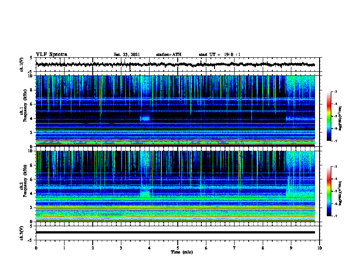
Task: Click the ch.1 spectrogram color scale bar
Action: coord(329,116)
